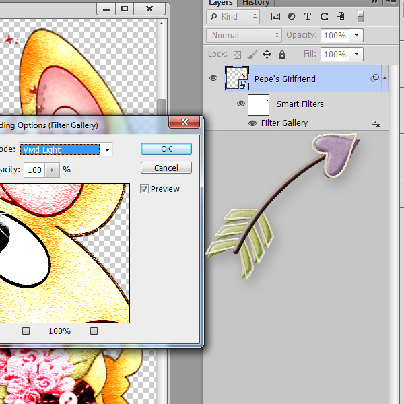Click the dialog preview image
This screenshot has width=404, height=404.
click(65, 253)
